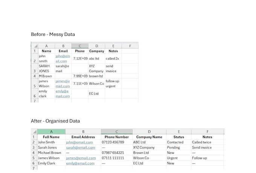Select row 6 header in the After table
The width and height of the screenshot is (256, 173).
[x=34, y=163]
